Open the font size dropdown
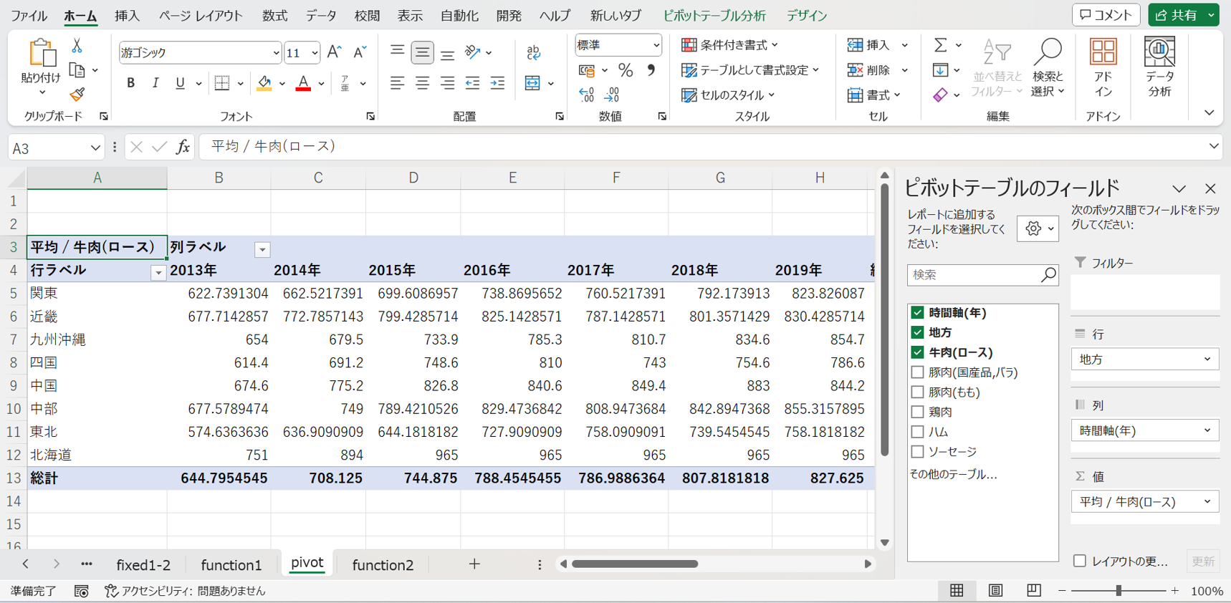Screen dimensions: 1231x603 click(314, 53)
